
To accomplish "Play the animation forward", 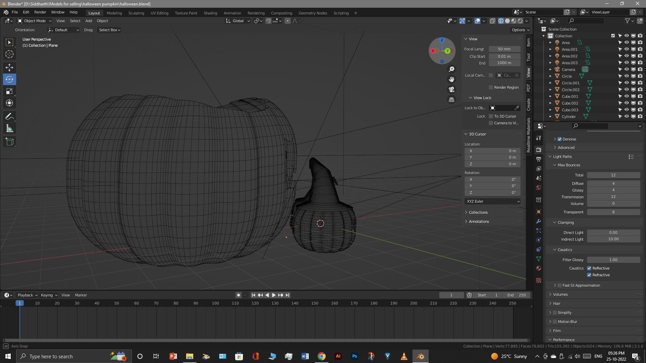I will [274, 295].
